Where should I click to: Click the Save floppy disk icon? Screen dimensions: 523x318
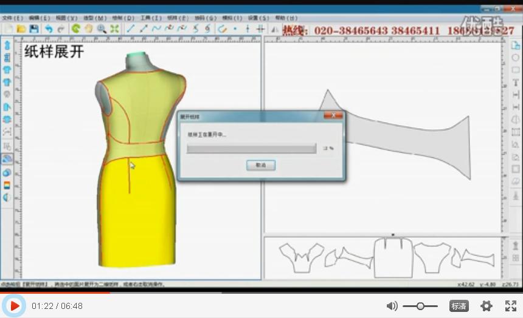click(x=34, y=29)
